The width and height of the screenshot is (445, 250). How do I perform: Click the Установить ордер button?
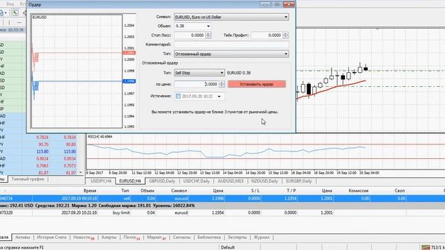click(x=257, y=84)
